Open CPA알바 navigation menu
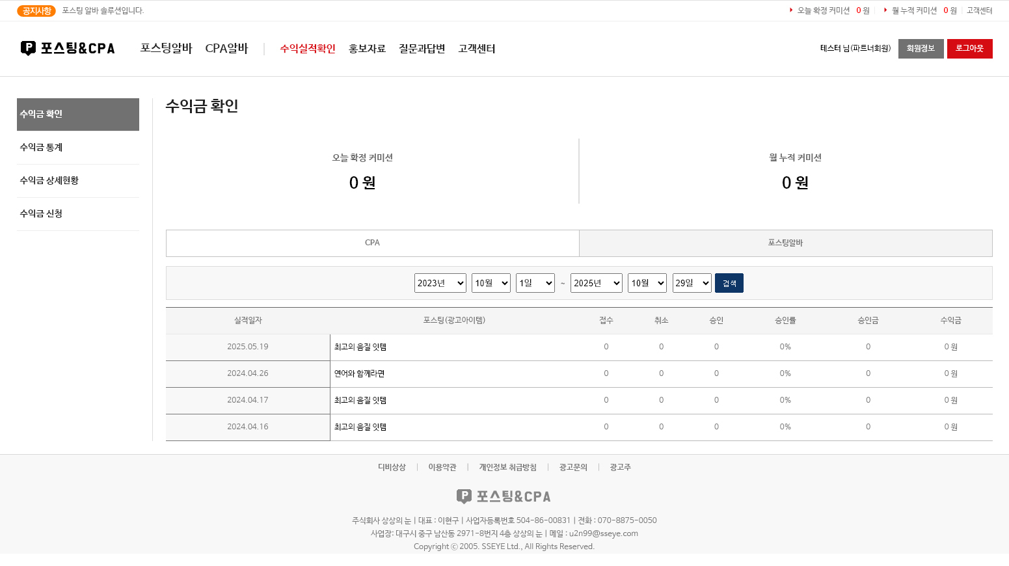The height and width of the screenshot is (566, 1009). point(226,49)
